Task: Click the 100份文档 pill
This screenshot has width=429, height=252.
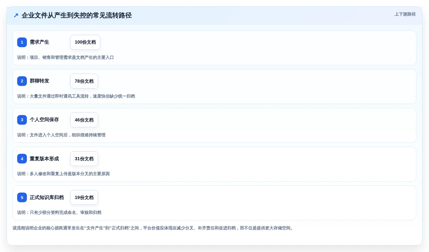Action: click(x=85, y=42)
